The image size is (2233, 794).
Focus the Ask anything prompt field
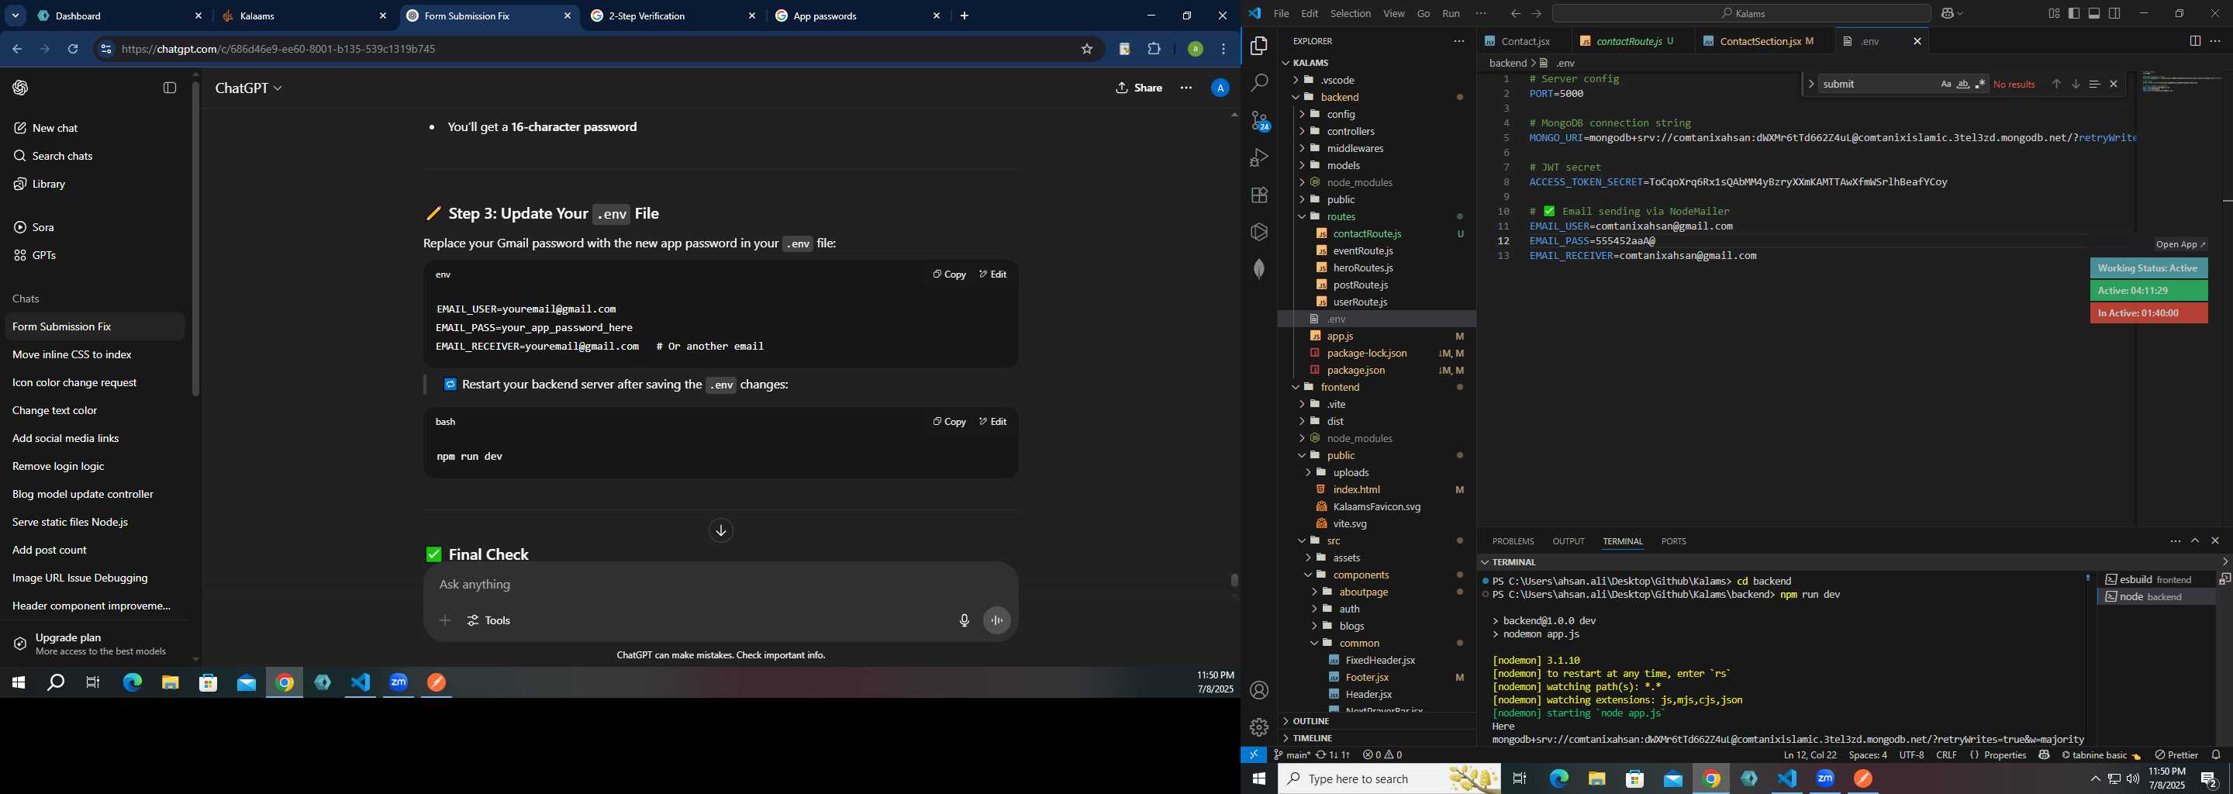pyautogui.click(x=720, y=585)
